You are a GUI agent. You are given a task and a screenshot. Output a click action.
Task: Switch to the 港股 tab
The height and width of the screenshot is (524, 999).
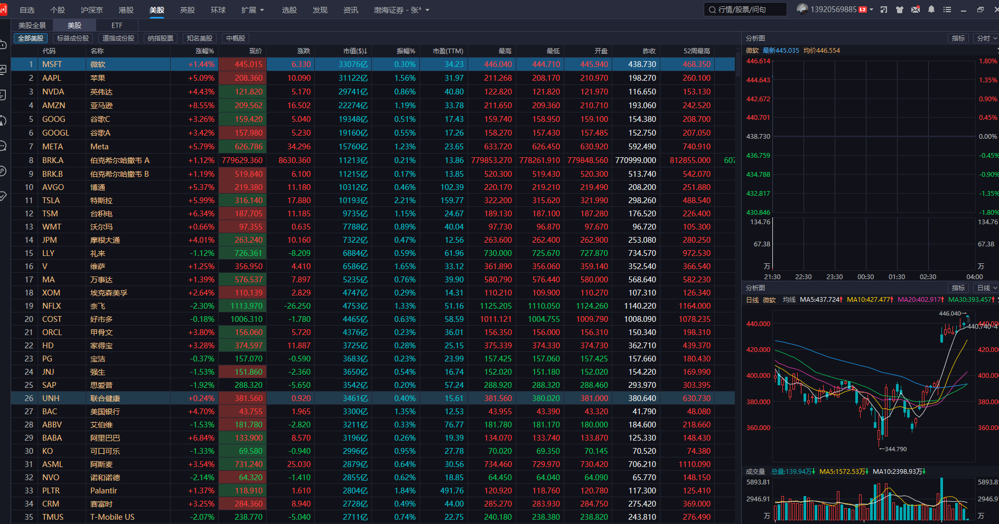126,10
